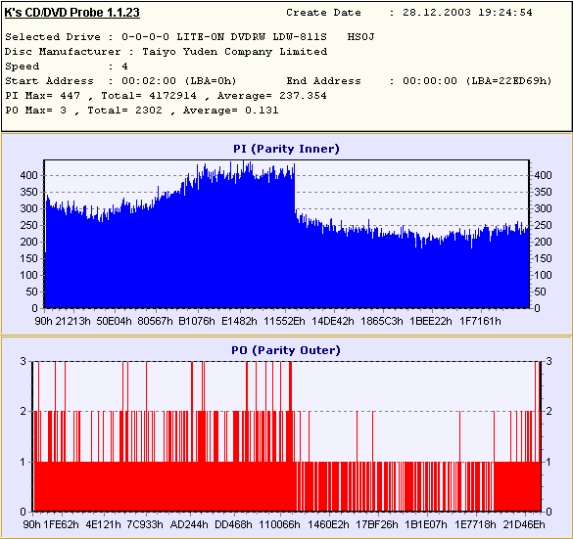Click the K's CD/DVD Probe 1.1.23 title

[72, 13]
